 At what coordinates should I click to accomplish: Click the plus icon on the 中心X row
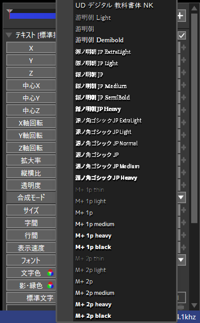pyautogui.click(x=183, y=85)
